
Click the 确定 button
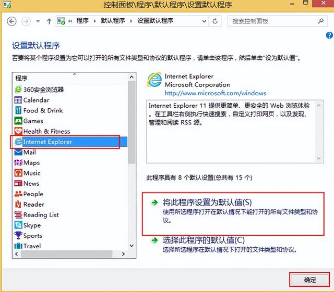tap(309, 280)
